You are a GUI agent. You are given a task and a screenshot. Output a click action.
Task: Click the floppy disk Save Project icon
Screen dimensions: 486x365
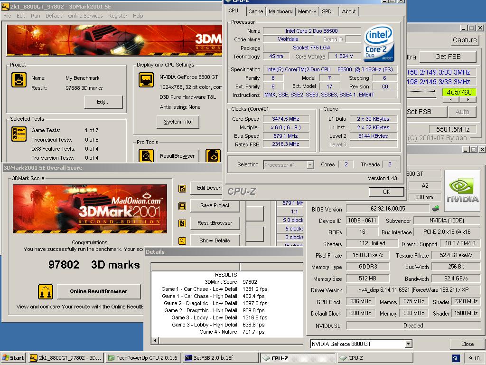pyautogui.click(x=182, y=206)
